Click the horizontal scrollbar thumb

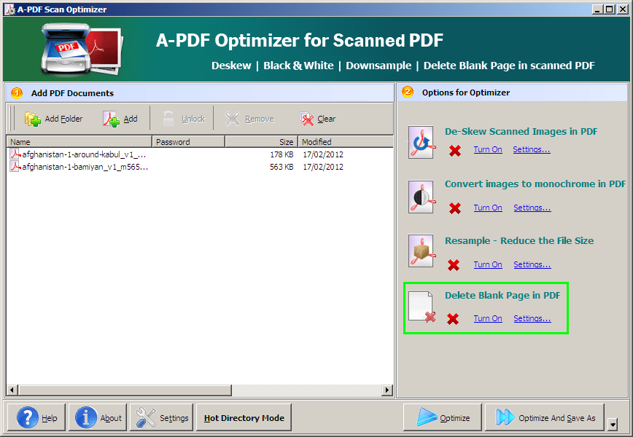click(x=124, y=390)
